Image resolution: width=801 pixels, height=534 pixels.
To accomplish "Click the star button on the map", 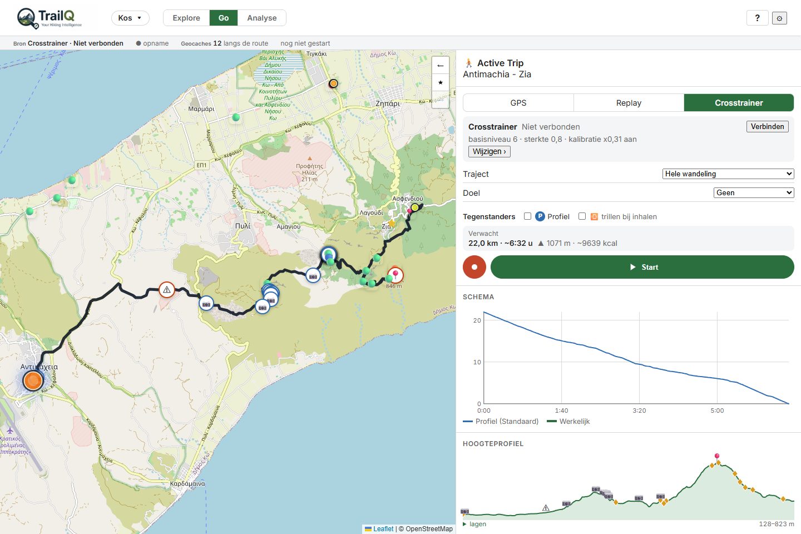I will (440, 82).
